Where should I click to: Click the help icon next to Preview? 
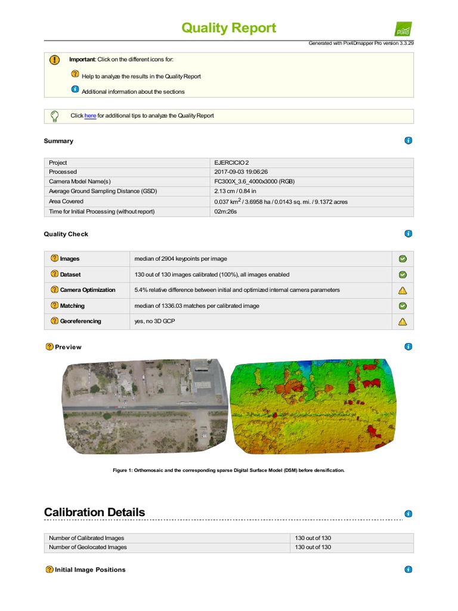point(49,347)
